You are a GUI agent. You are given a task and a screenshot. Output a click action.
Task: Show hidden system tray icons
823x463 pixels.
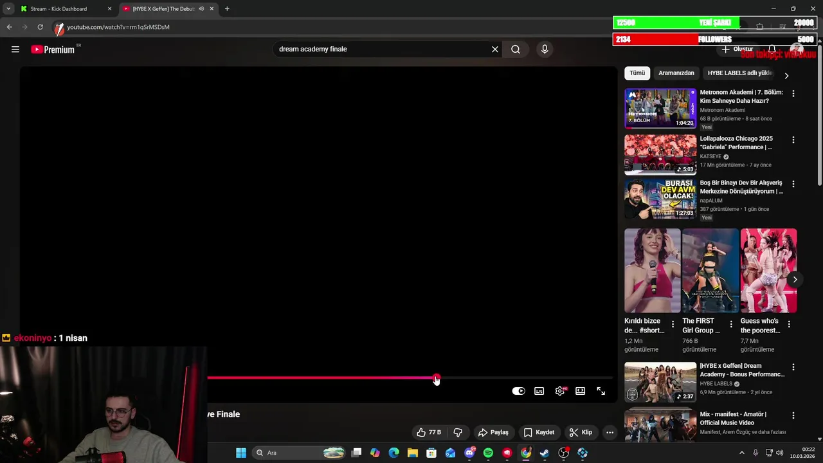pos(742,453)
